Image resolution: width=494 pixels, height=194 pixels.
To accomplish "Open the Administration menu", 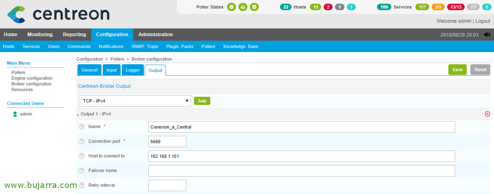I will [x=156, y=35].
